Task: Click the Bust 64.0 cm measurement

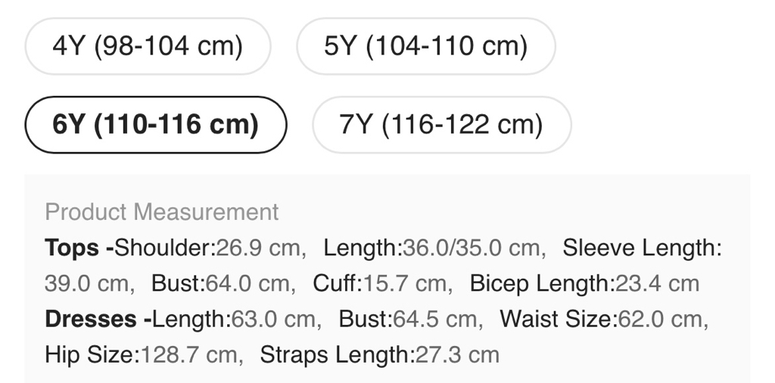Action: pos(221,284)
